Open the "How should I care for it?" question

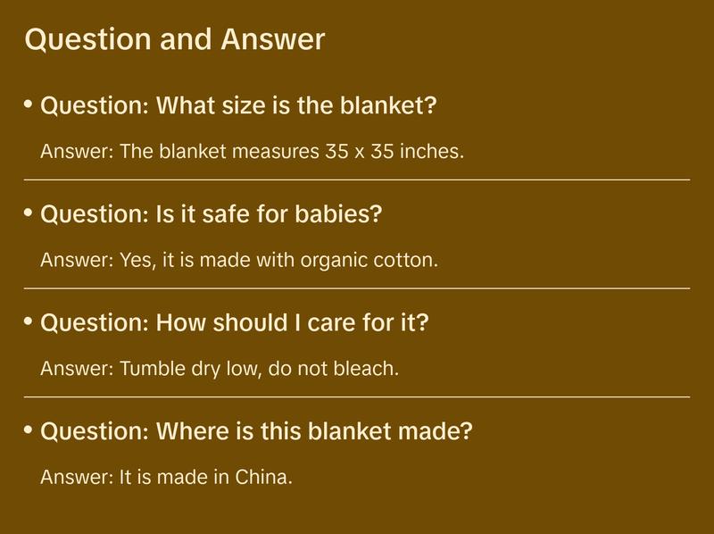(235, 322)
